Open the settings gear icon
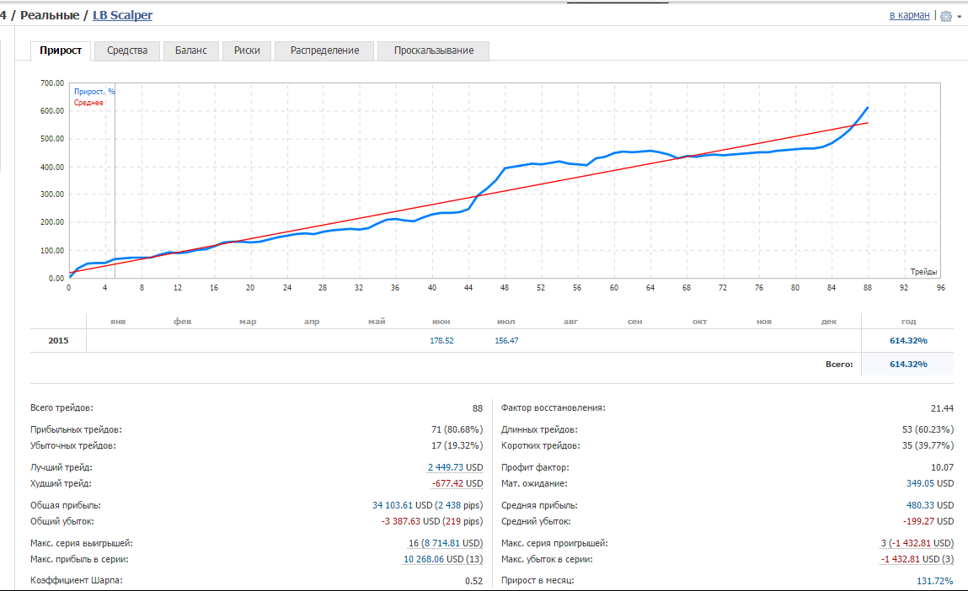 pos(946,17)
